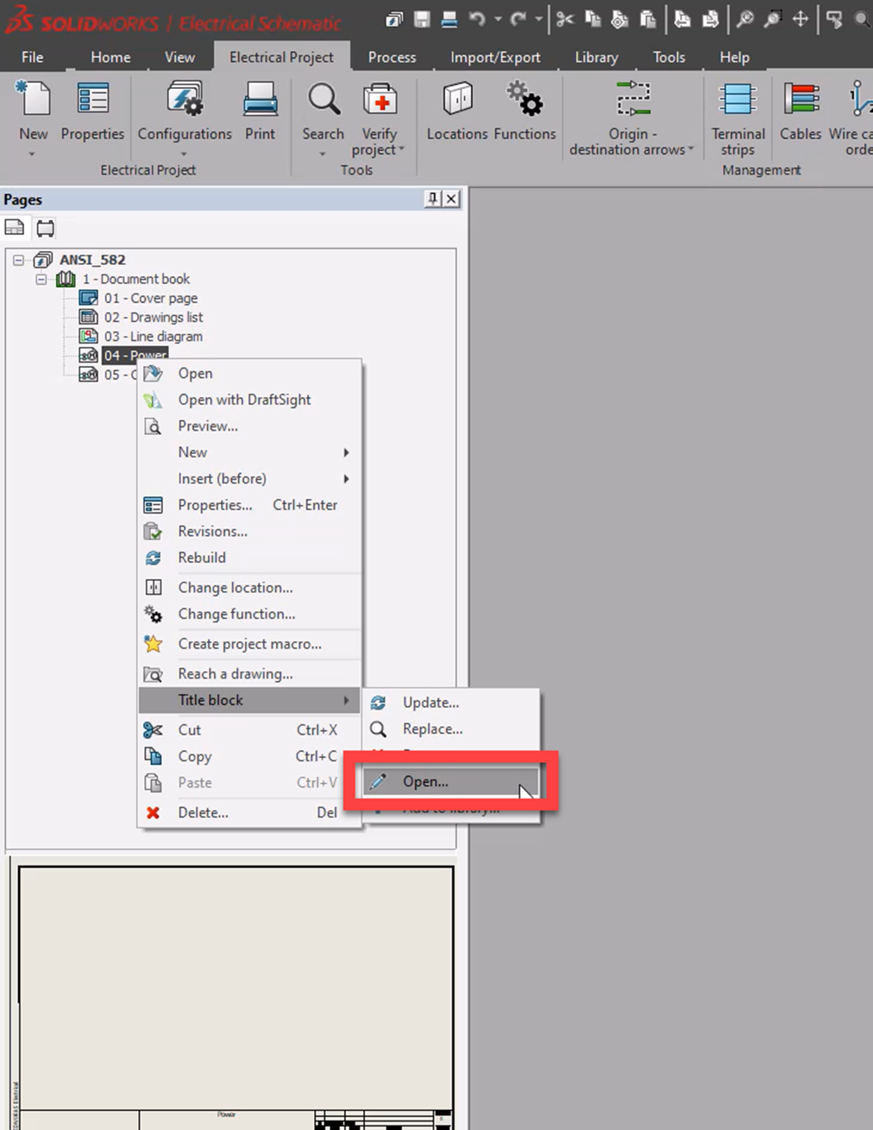The width and height of the screenshot is (873, 1130).
Task: Open the Tools ribbon tab
Action: pos(669,57)
